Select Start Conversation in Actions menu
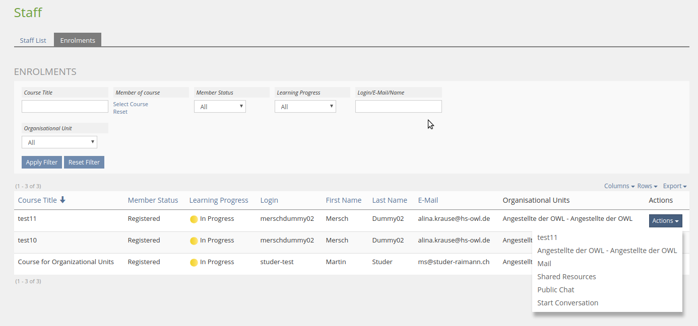 (x=567, y=303)
